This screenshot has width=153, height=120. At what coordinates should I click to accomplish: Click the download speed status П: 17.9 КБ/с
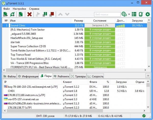coord(79,116)
